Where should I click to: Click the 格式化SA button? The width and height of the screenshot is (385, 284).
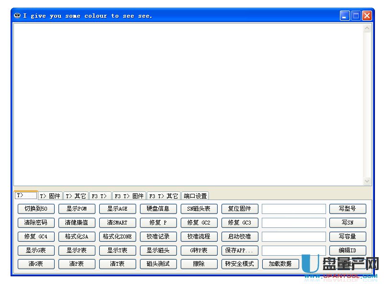(77, 236)
